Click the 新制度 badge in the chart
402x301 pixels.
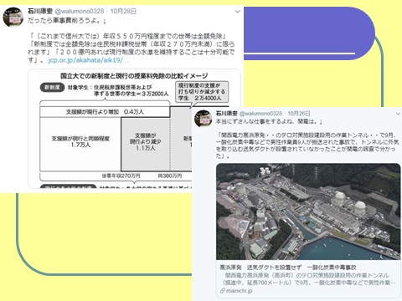point(52,87)
